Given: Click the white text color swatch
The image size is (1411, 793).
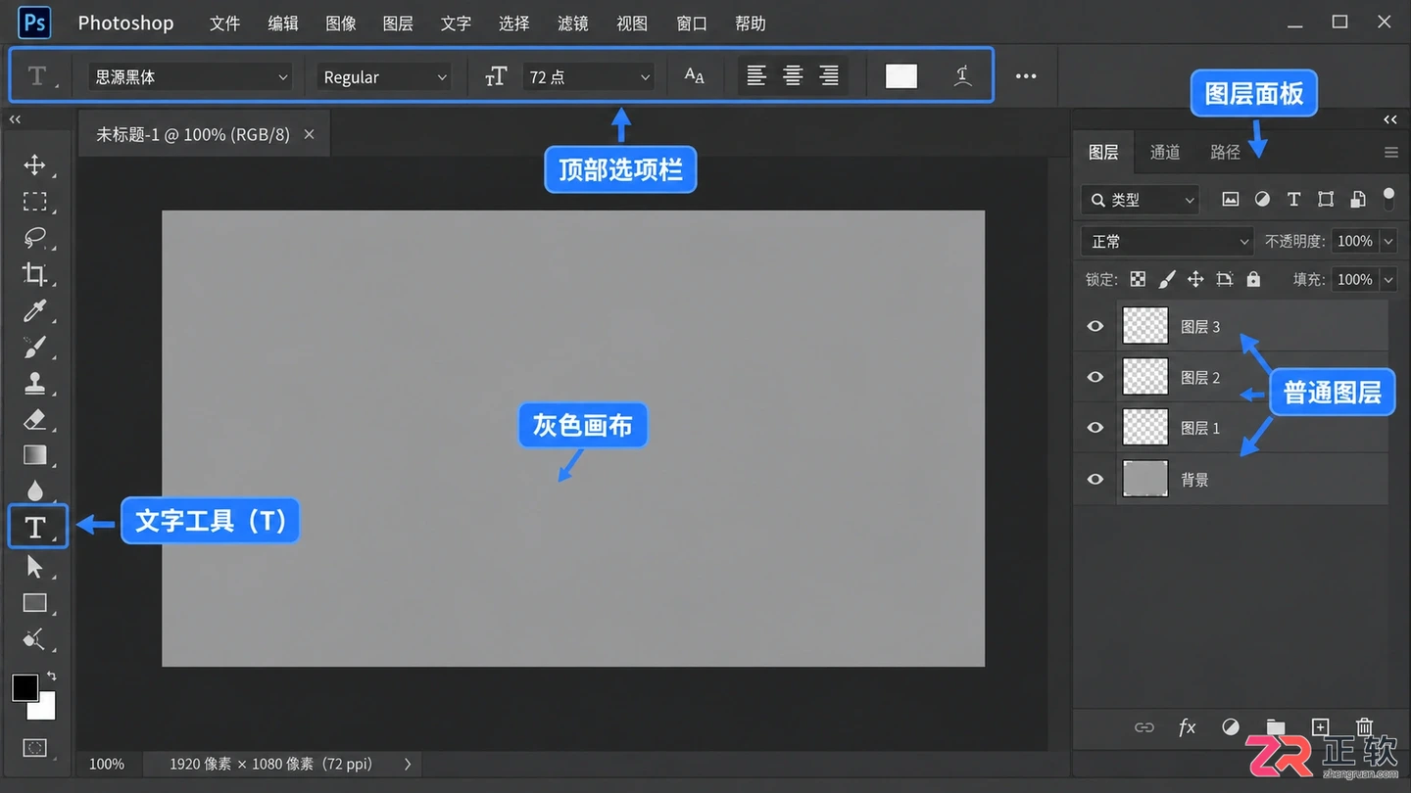Looking at the screenshot, I should pos(901,76).
